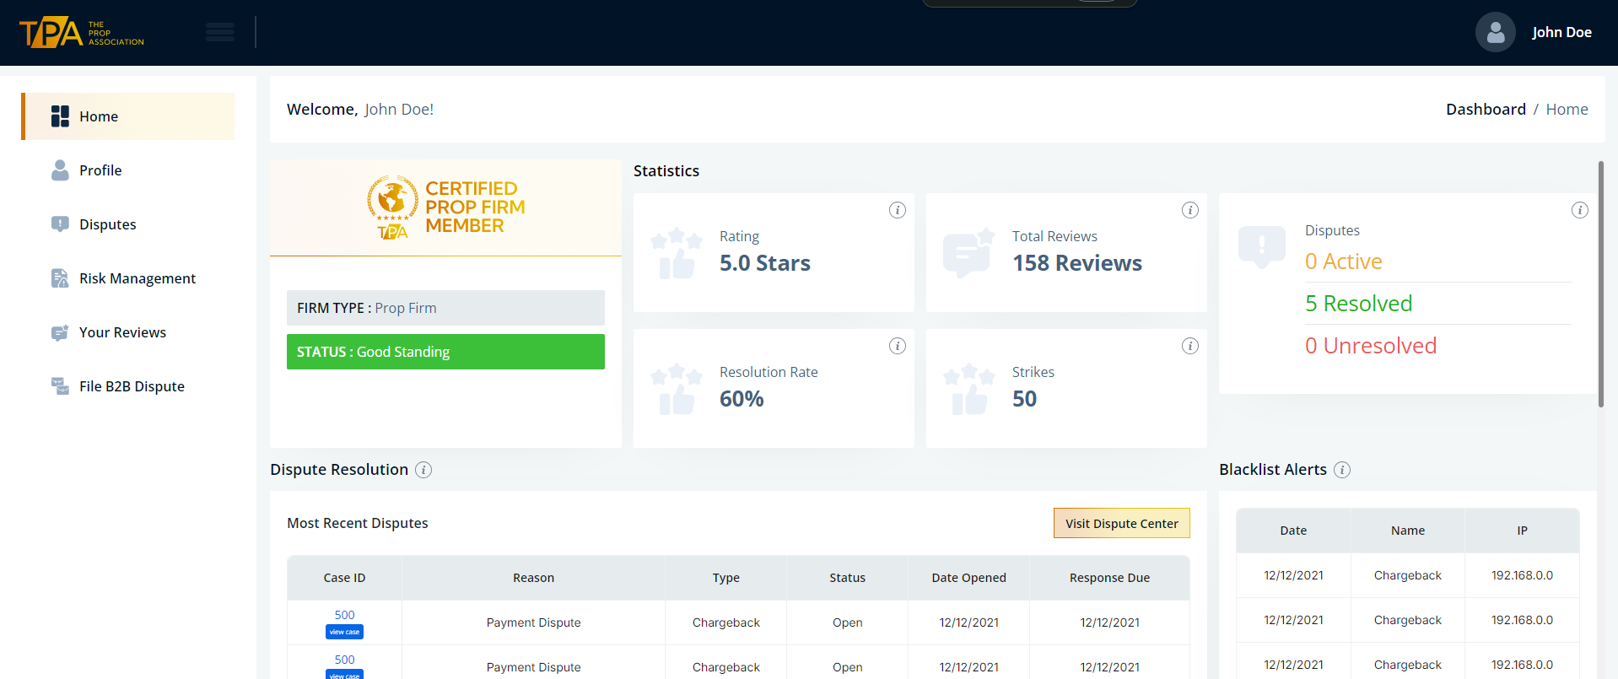Click info icon beside Blacklist Alerts heading

[1341, 470]
